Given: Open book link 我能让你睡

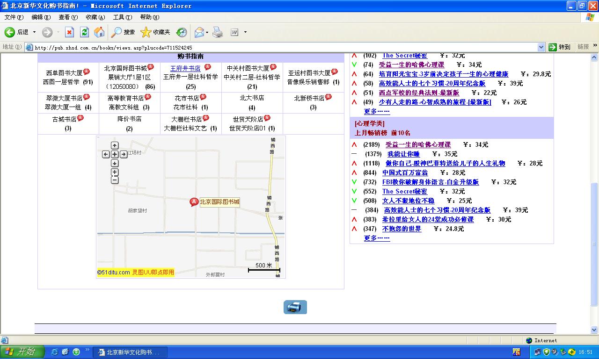Looking at the screenshot, I should coord(403,154).
